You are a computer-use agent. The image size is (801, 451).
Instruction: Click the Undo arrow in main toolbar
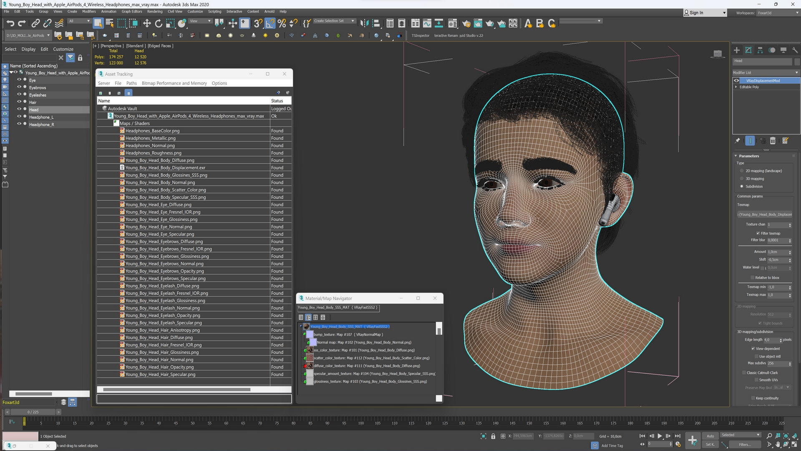click(x=10, y=23)
